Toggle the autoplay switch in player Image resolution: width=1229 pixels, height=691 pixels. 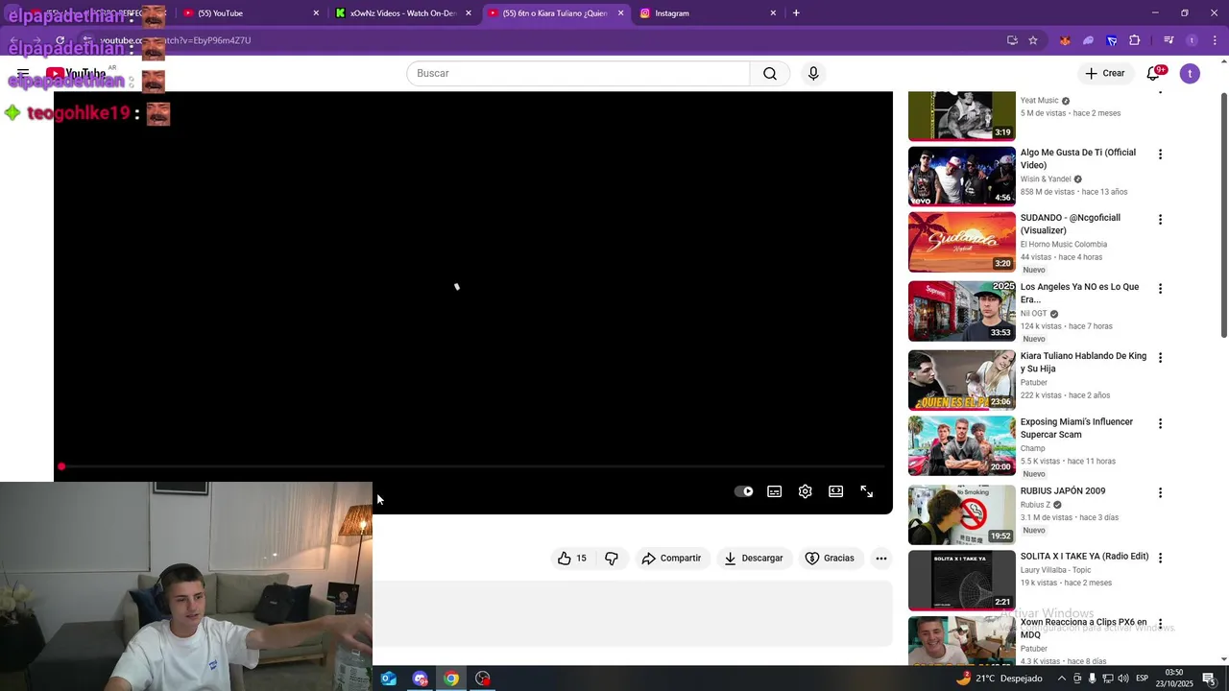(x=744, y=491)
